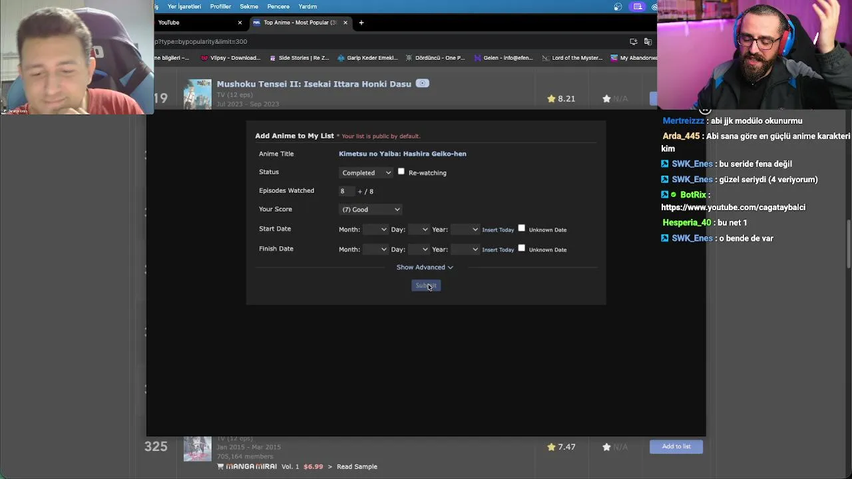Click the address bar URL
852x479 pixels.
(201, 41)
